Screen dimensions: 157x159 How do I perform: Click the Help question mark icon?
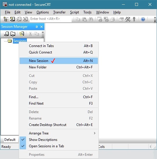click(x=143, y=19)
